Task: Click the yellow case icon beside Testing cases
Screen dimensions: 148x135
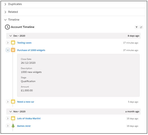Action: pos(13,42)
